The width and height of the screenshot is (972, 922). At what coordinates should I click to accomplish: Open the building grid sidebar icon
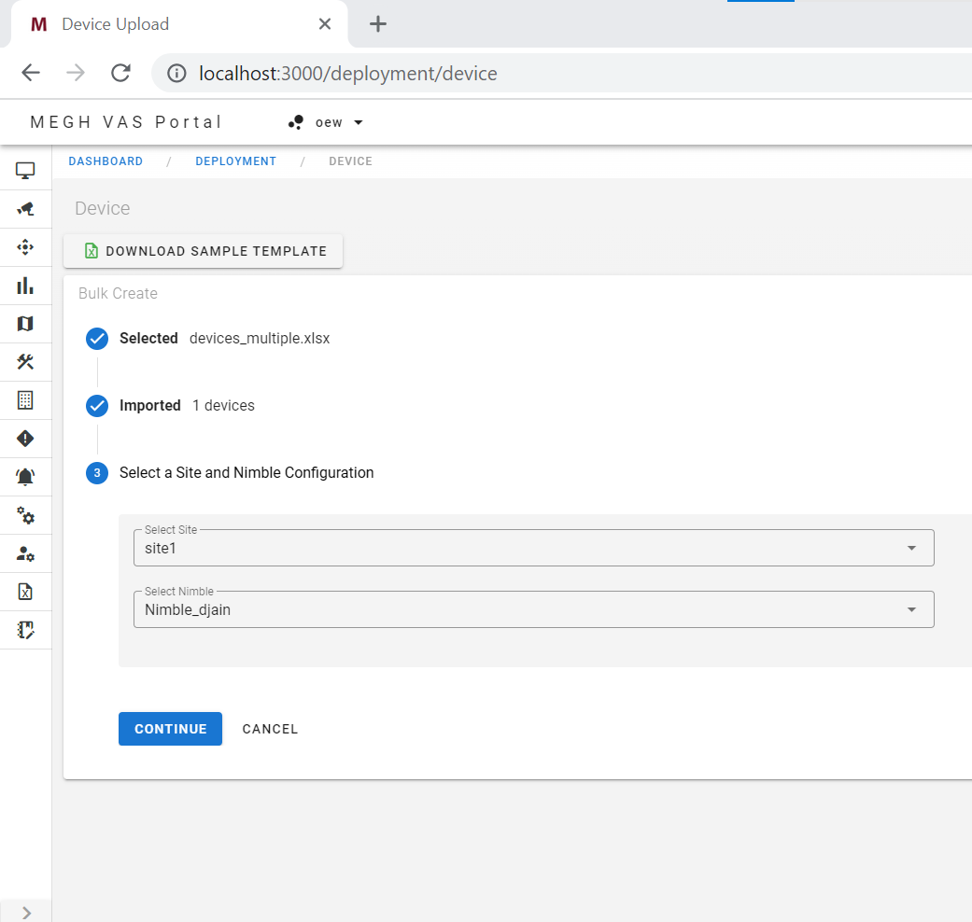(x=25, y=400)
